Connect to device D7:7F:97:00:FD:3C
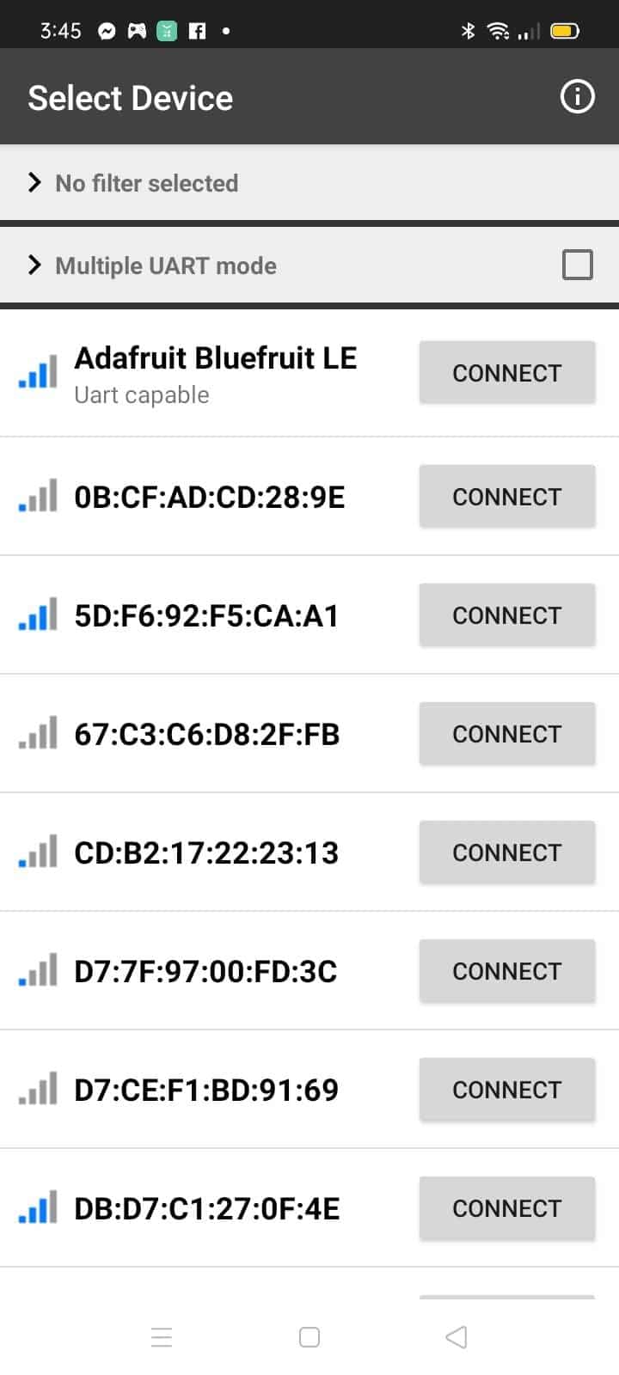Image resolution: width=619 pixels, height=1375 pixels. pos(507,971)
